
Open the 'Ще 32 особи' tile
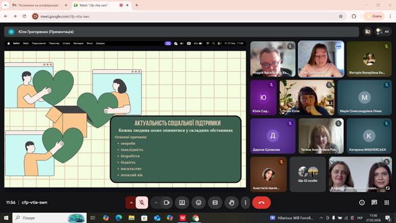pyautogui.click(x=308, y=174)
